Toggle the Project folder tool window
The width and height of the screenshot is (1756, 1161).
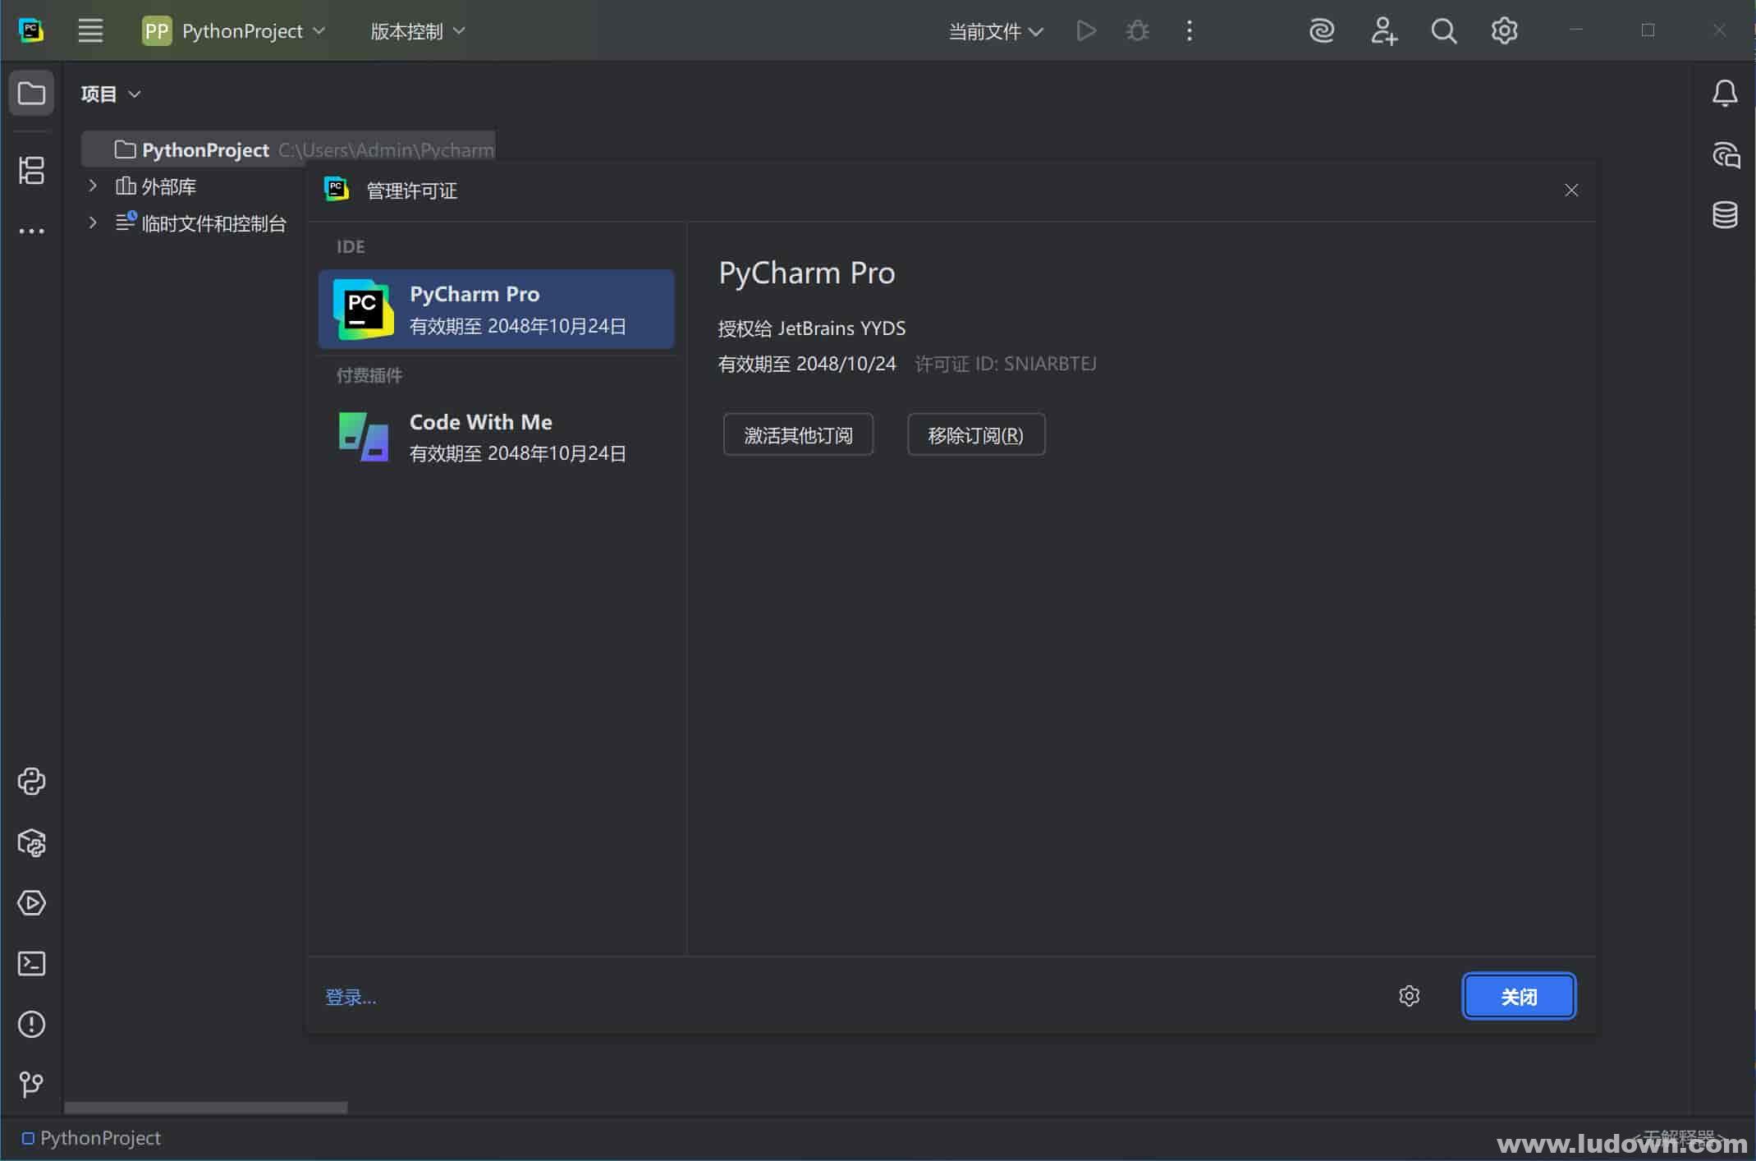pyautogui.click(x=31, y=93)
